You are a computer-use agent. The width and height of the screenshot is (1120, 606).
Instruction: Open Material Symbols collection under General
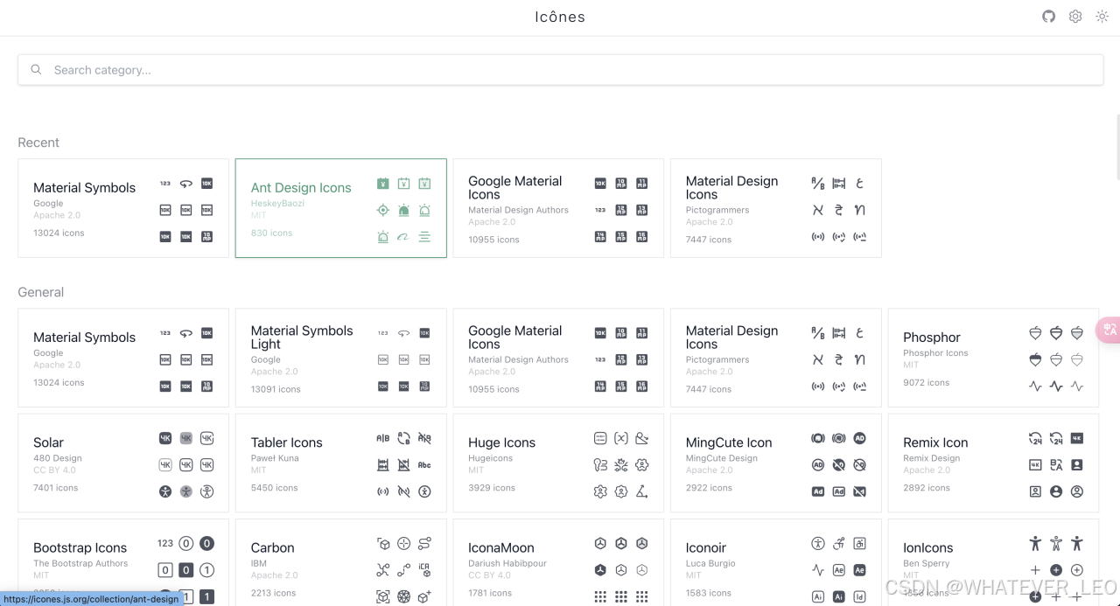(123, 358)
